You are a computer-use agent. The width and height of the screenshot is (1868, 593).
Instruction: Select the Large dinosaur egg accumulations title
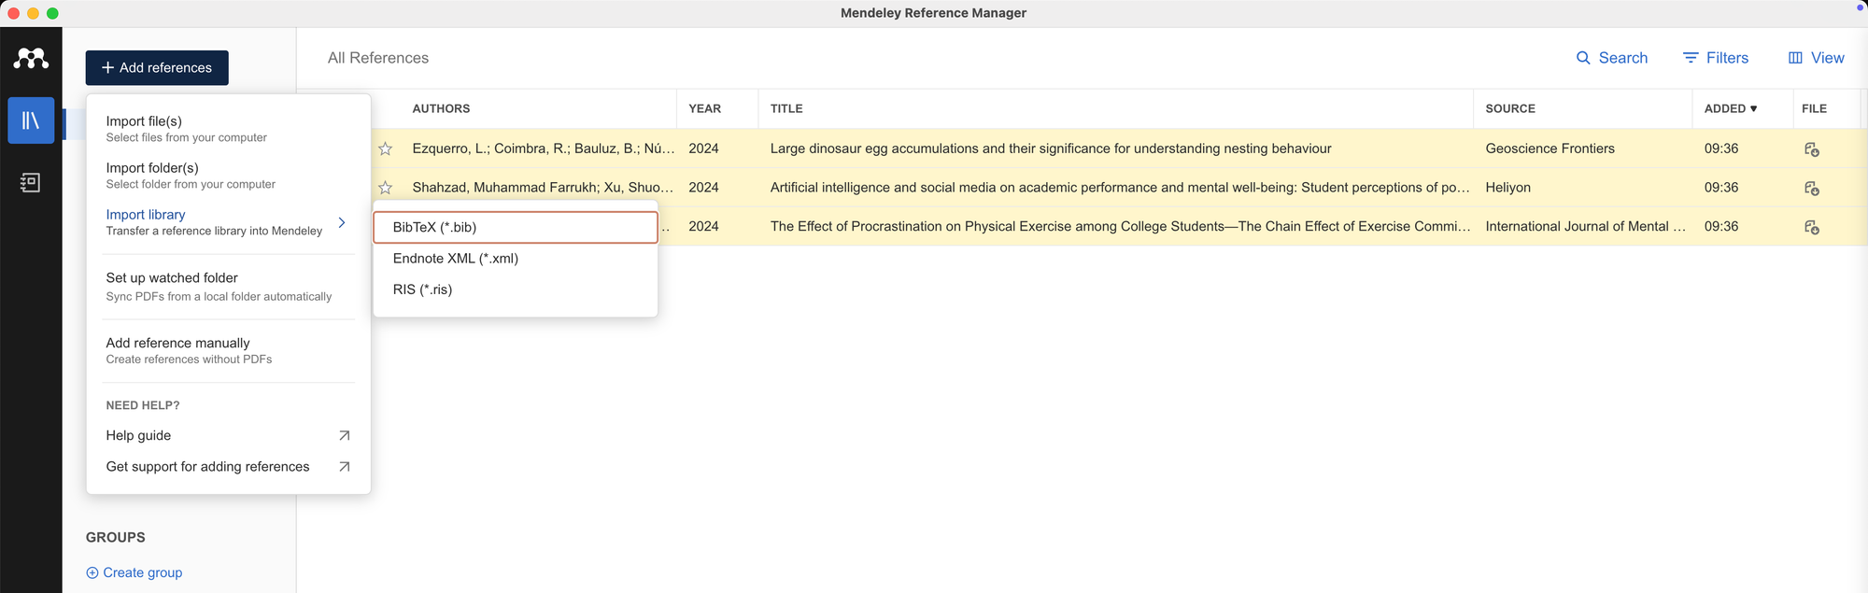click(x=1051, y=148)
